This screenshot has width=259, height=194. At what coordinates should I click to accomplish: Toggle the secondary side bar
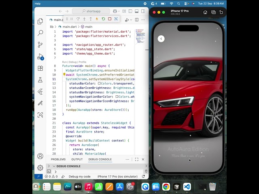[x=143, y=11]
